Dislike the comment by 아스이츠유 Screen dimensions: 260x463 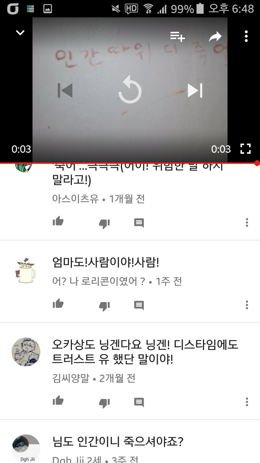click(104, 224)
